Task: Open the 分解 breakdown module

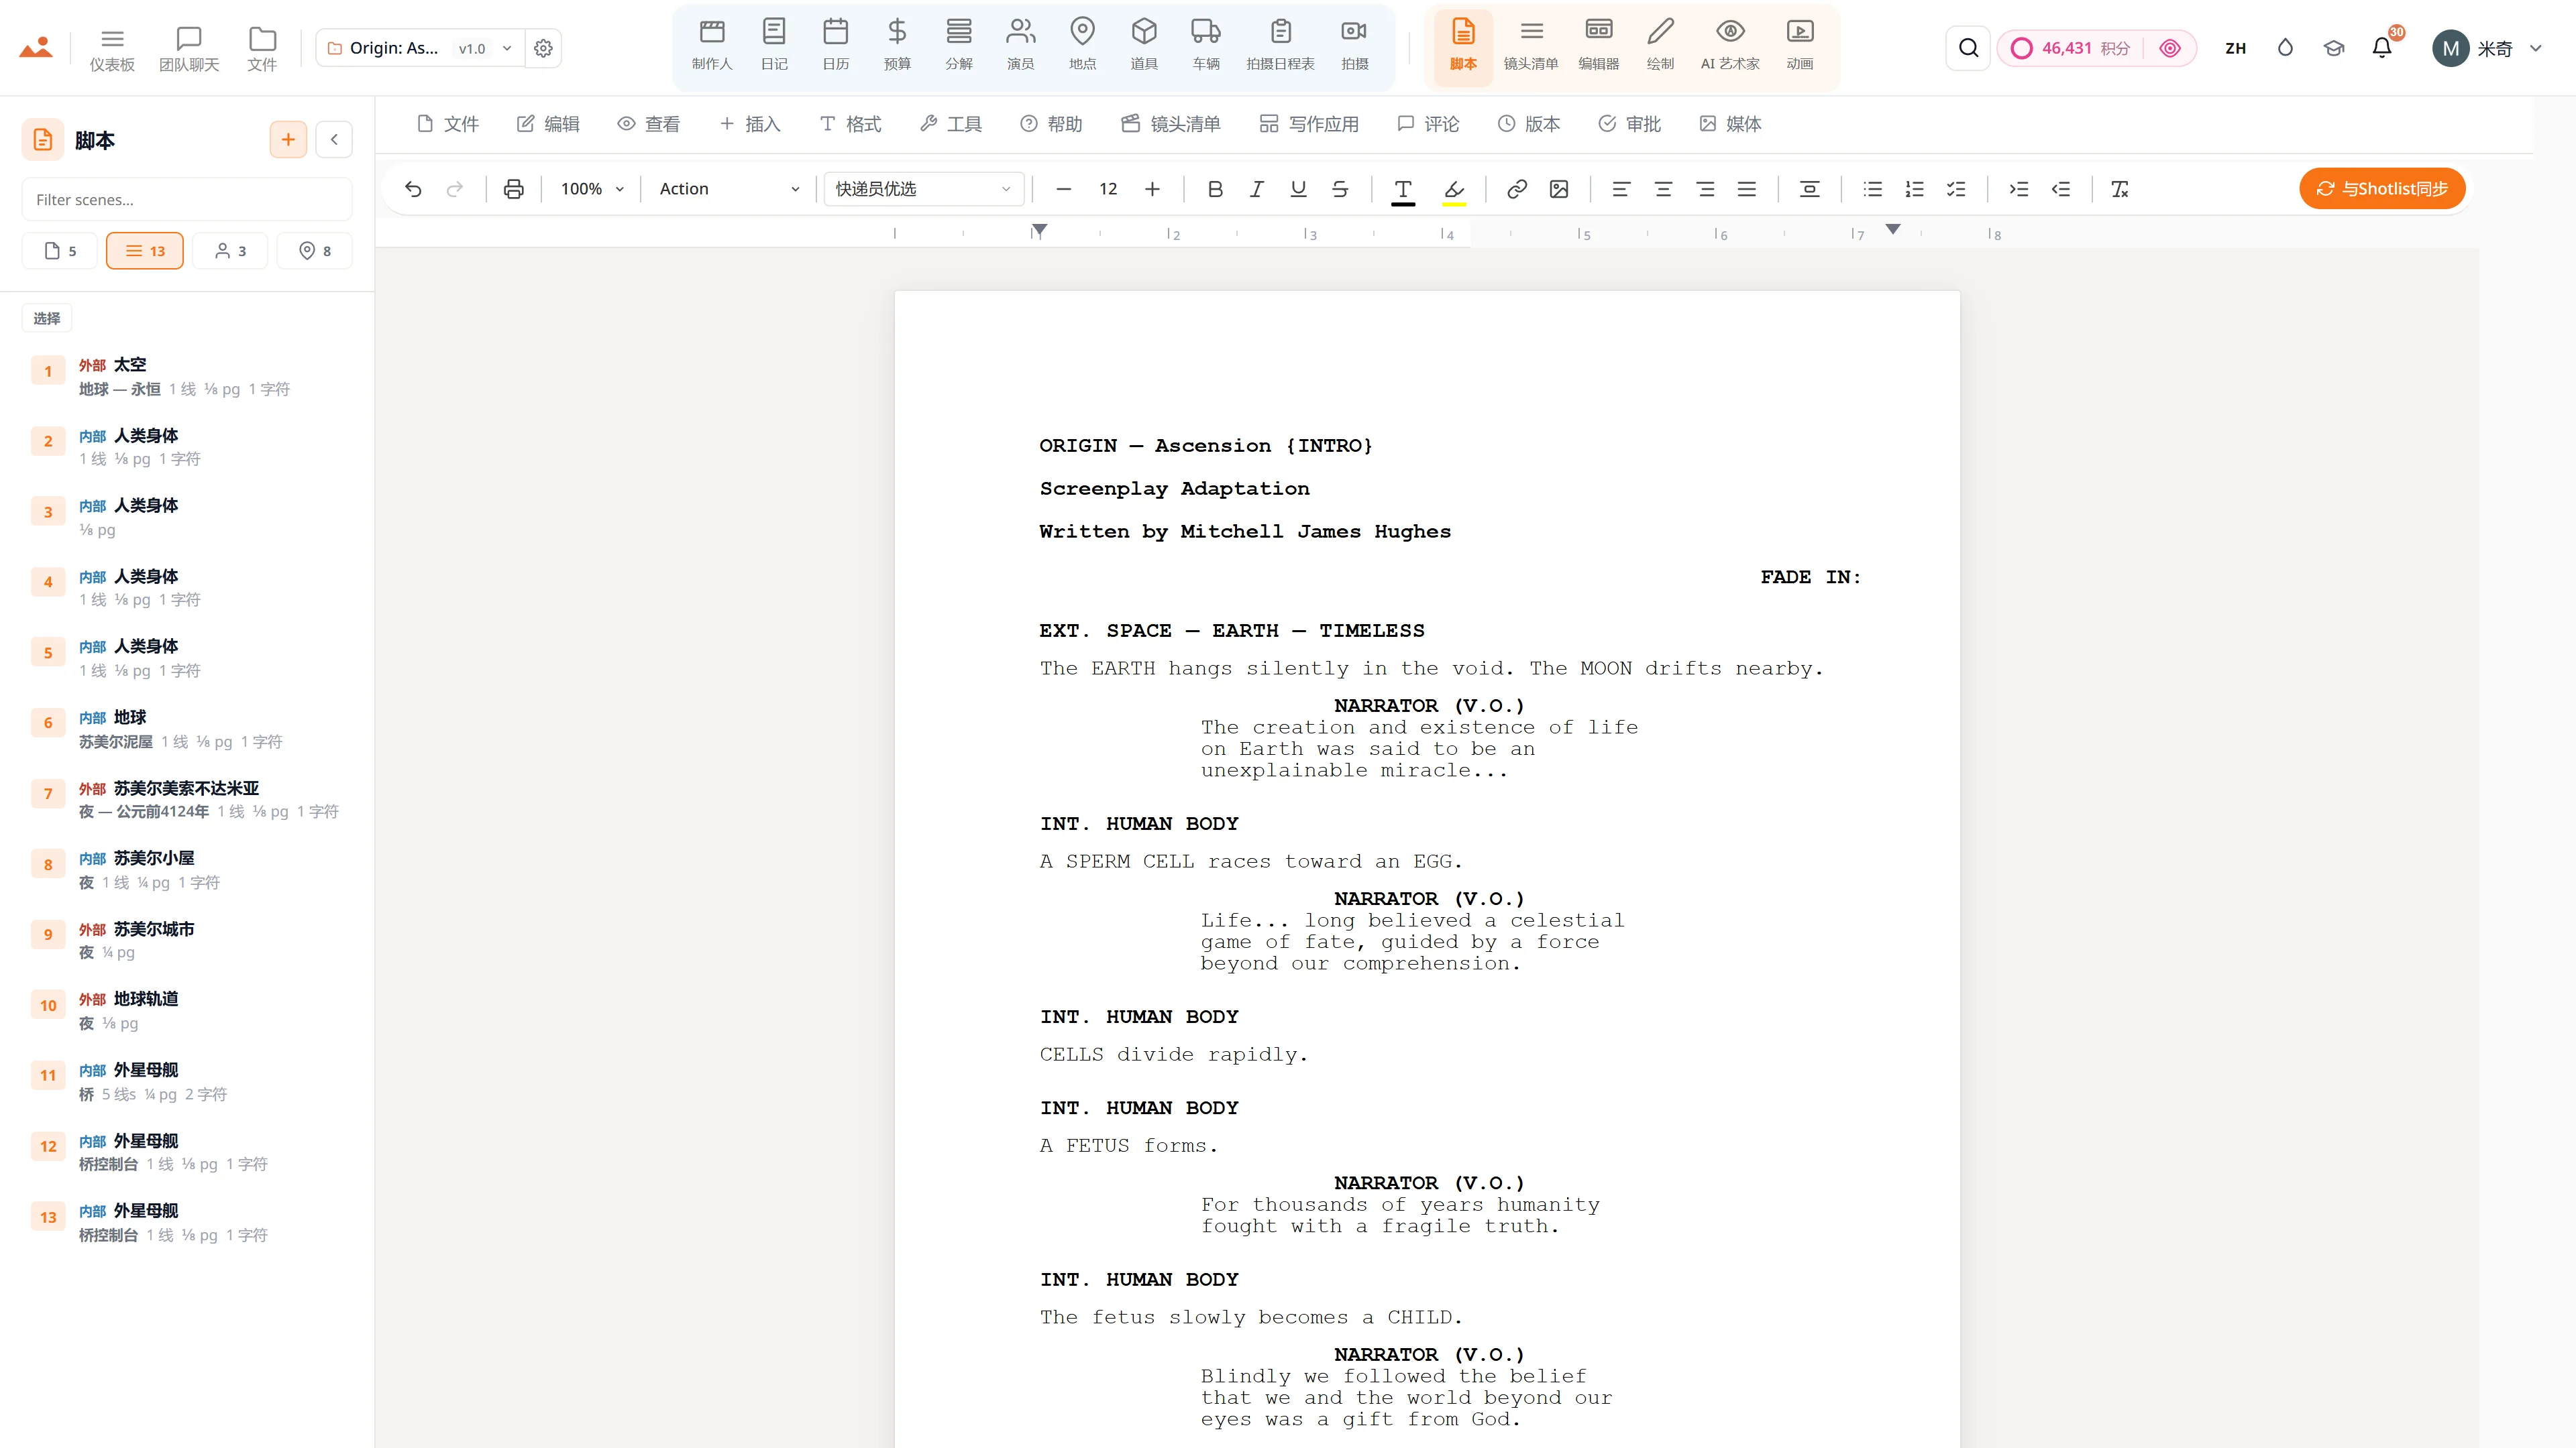Action: tap(959, 46)
